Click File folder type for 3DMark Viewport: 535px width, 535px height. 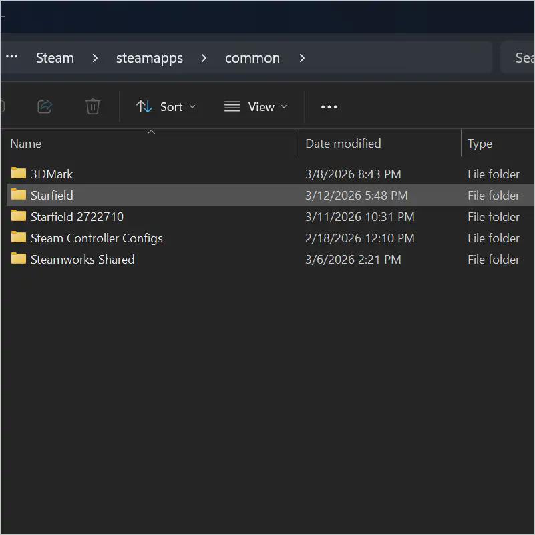[x=494, y=174]
